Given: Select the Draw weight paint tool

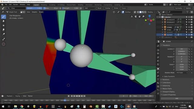Looking at the screenshot, I should click(3, 17).
